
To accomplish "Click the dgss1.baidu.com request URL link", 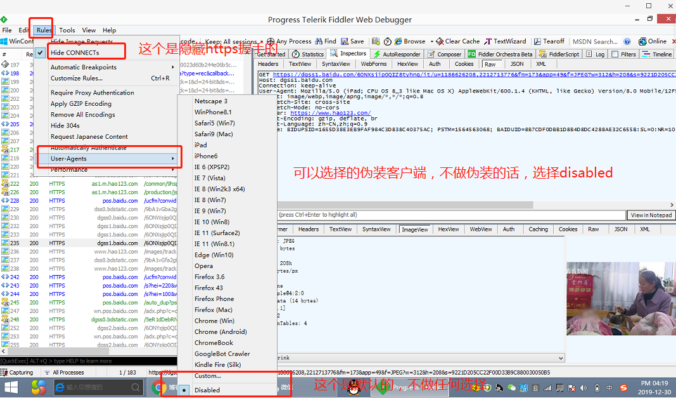I will click(x=475, y=75).
